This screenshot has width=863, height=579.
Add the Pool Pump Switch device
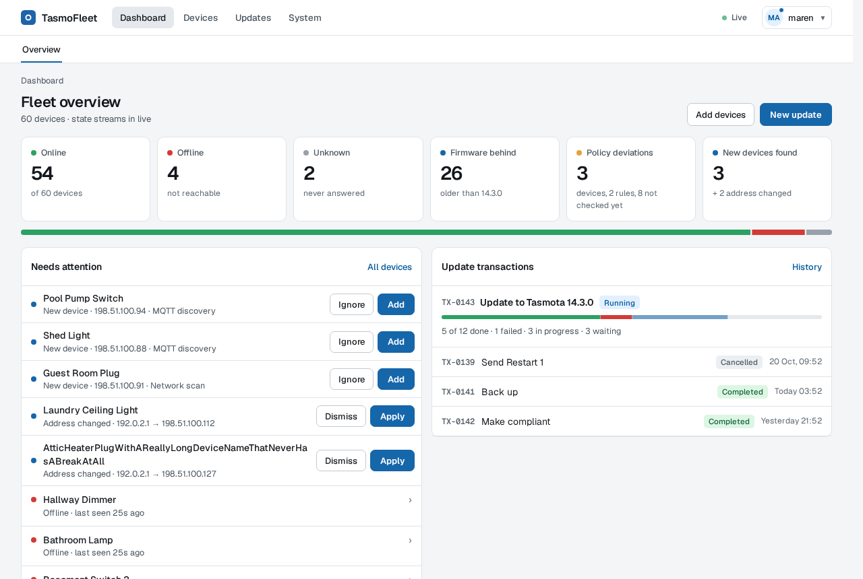[x=396, y=304]
